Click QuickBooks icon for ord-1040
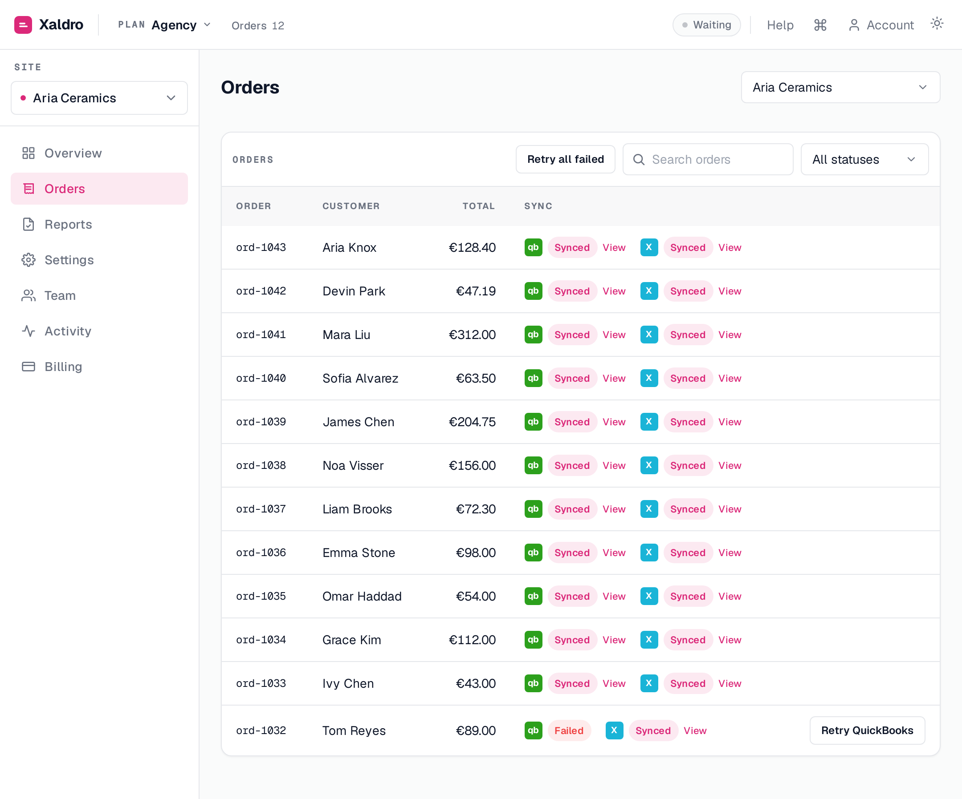The width and height of the screenshot is (962, 799). click(x=533, y=378)
